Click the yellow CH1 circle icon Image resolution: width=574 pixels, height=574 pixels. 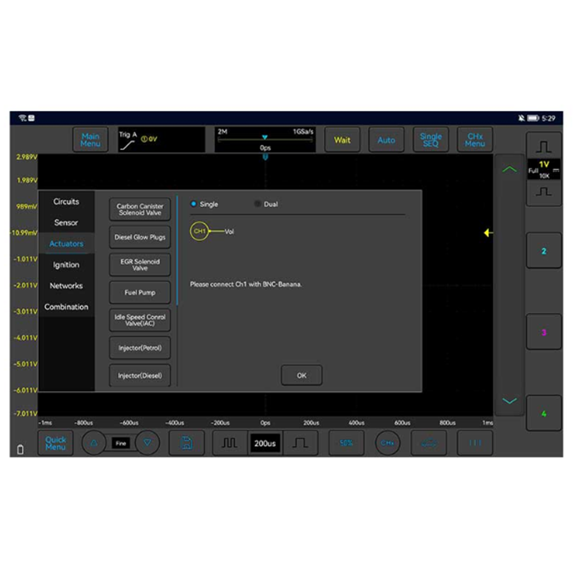199,231
